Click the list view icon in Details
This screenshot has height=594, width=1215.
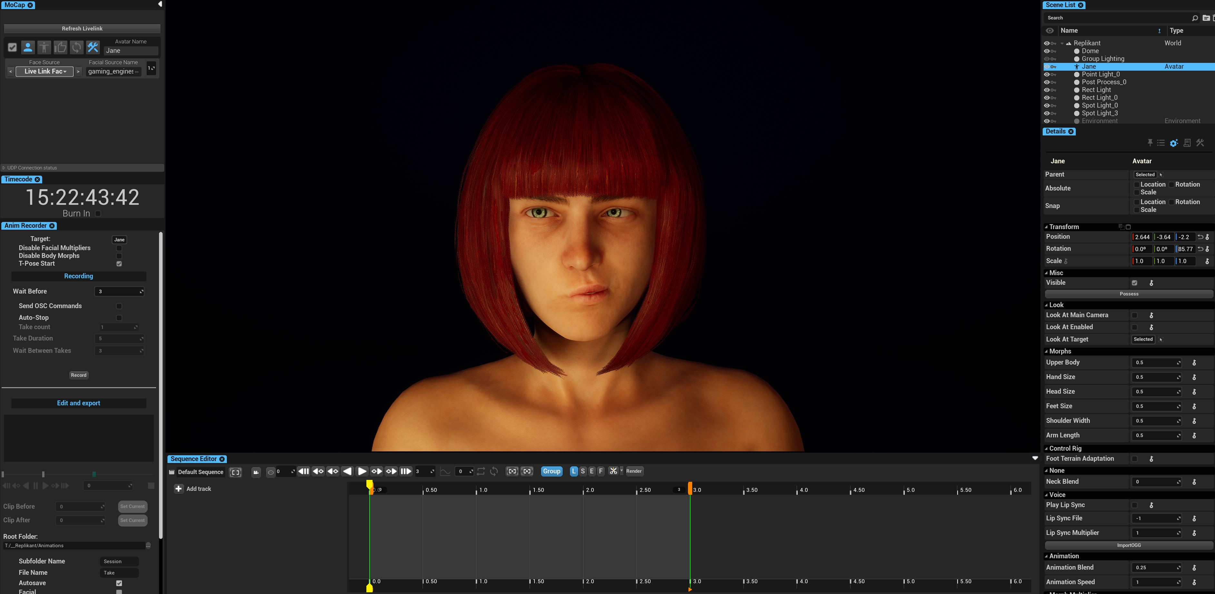pyautogui.click(x=1161, y=143)
